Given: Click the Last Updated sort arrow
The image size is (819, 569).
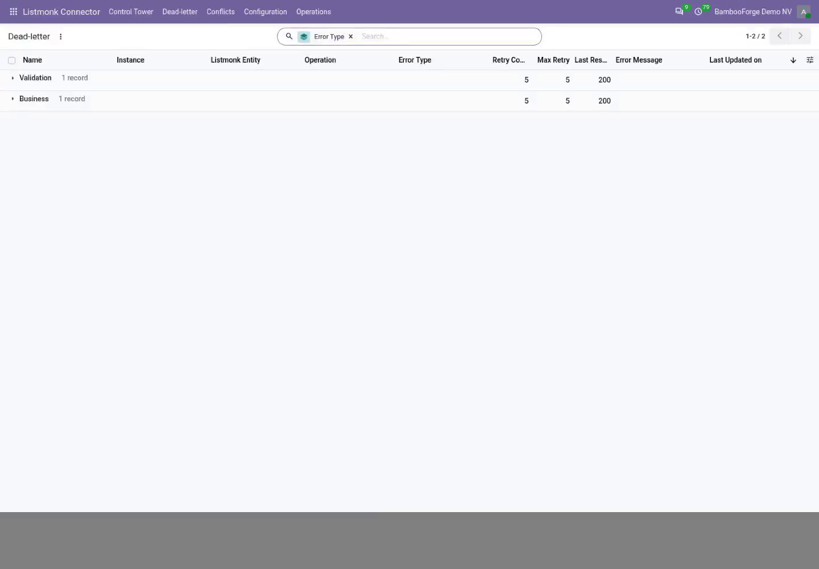Looking at the screenshot, I should coord(793,60).
